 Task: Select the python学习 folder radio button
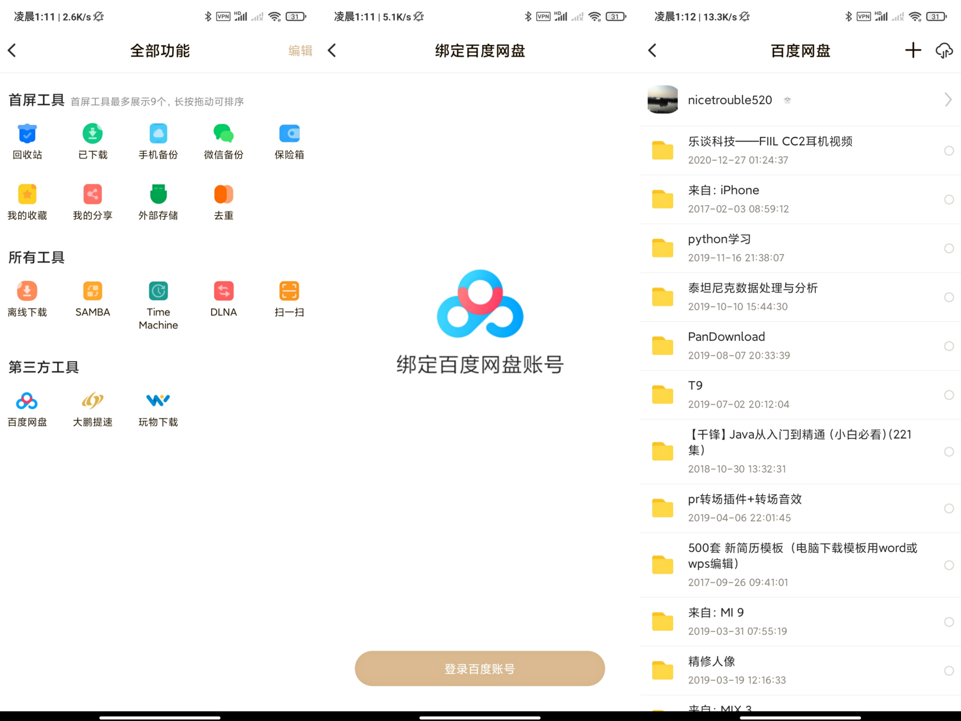[948, 248]
